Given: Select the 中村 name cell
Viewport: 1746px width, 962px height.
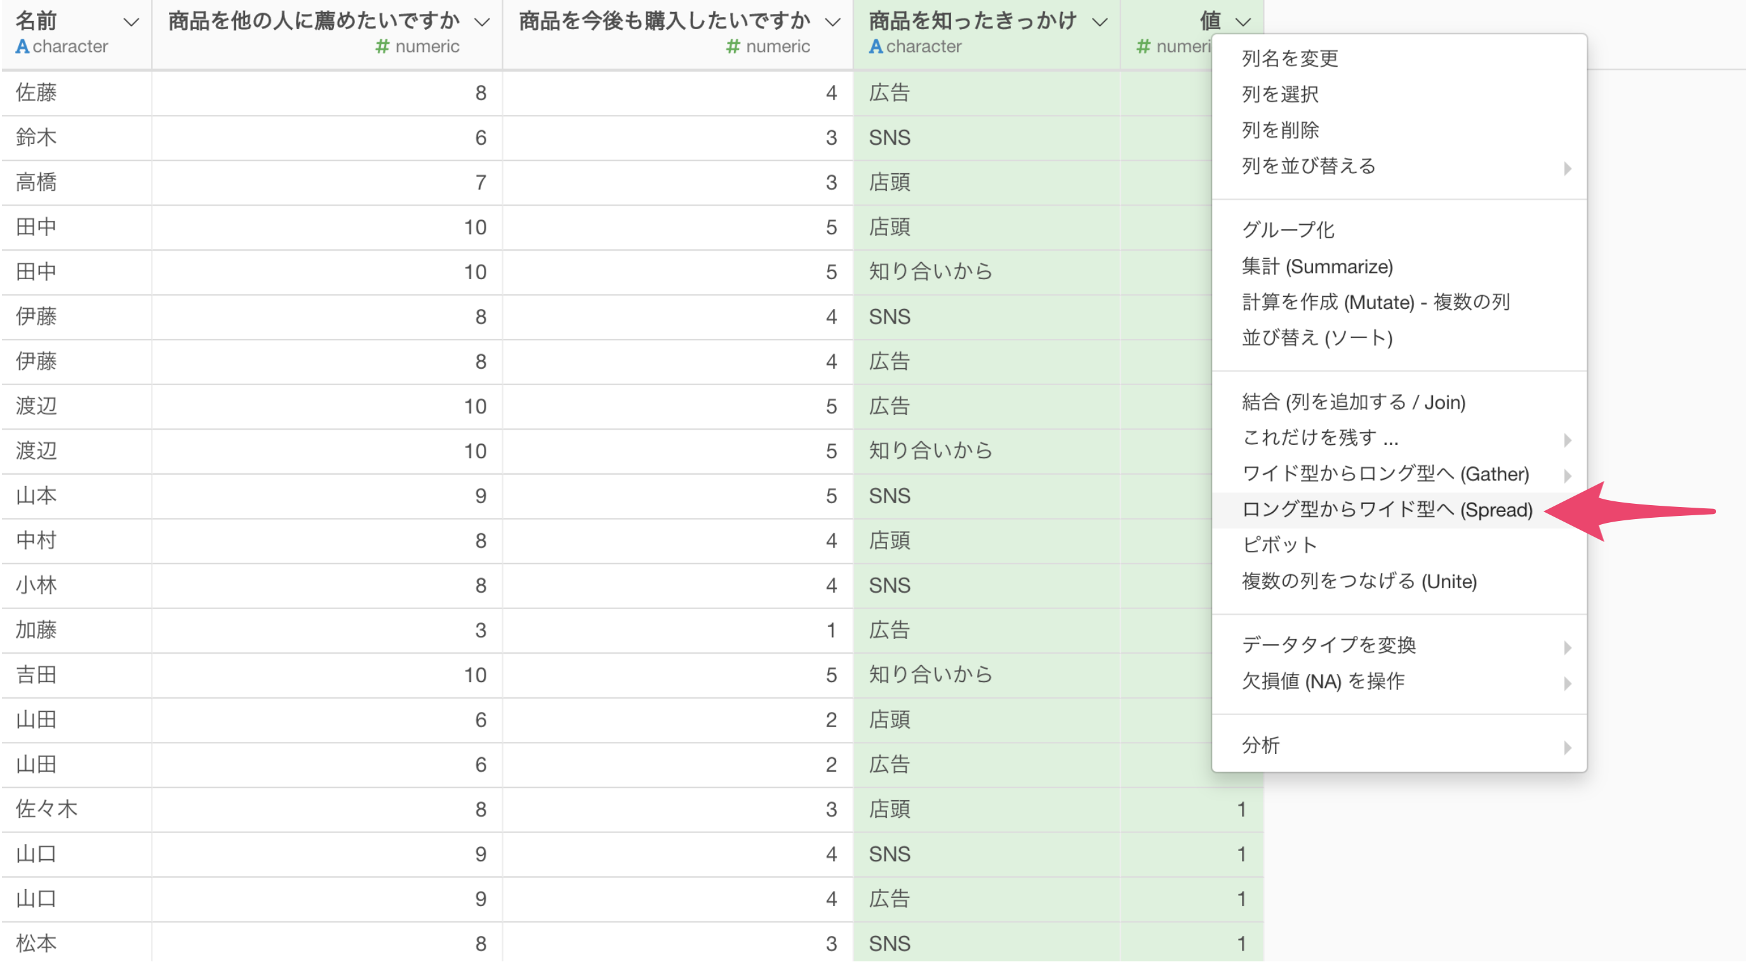Looking at the screenshot, I should pos(77,541).
